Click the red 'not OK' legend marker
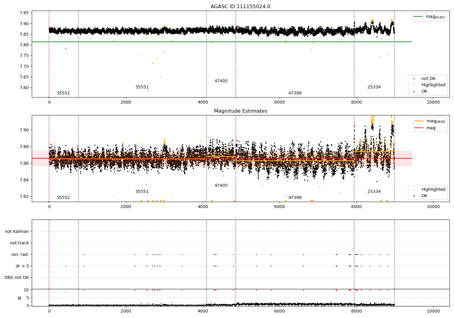454x318 pixels. [x=414, y=79]
